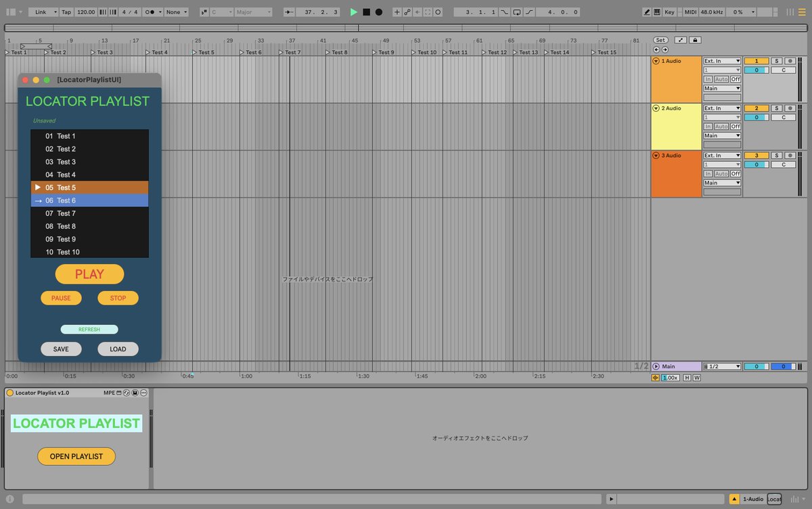Open the 1 Audio track Ext. In input dropdown
Screen dimensions: 812x509
(722, 61)
